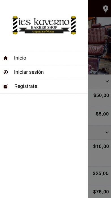Tap the home icon beside Inicio
Screen dimensions: 111x198
pos(6,58)
